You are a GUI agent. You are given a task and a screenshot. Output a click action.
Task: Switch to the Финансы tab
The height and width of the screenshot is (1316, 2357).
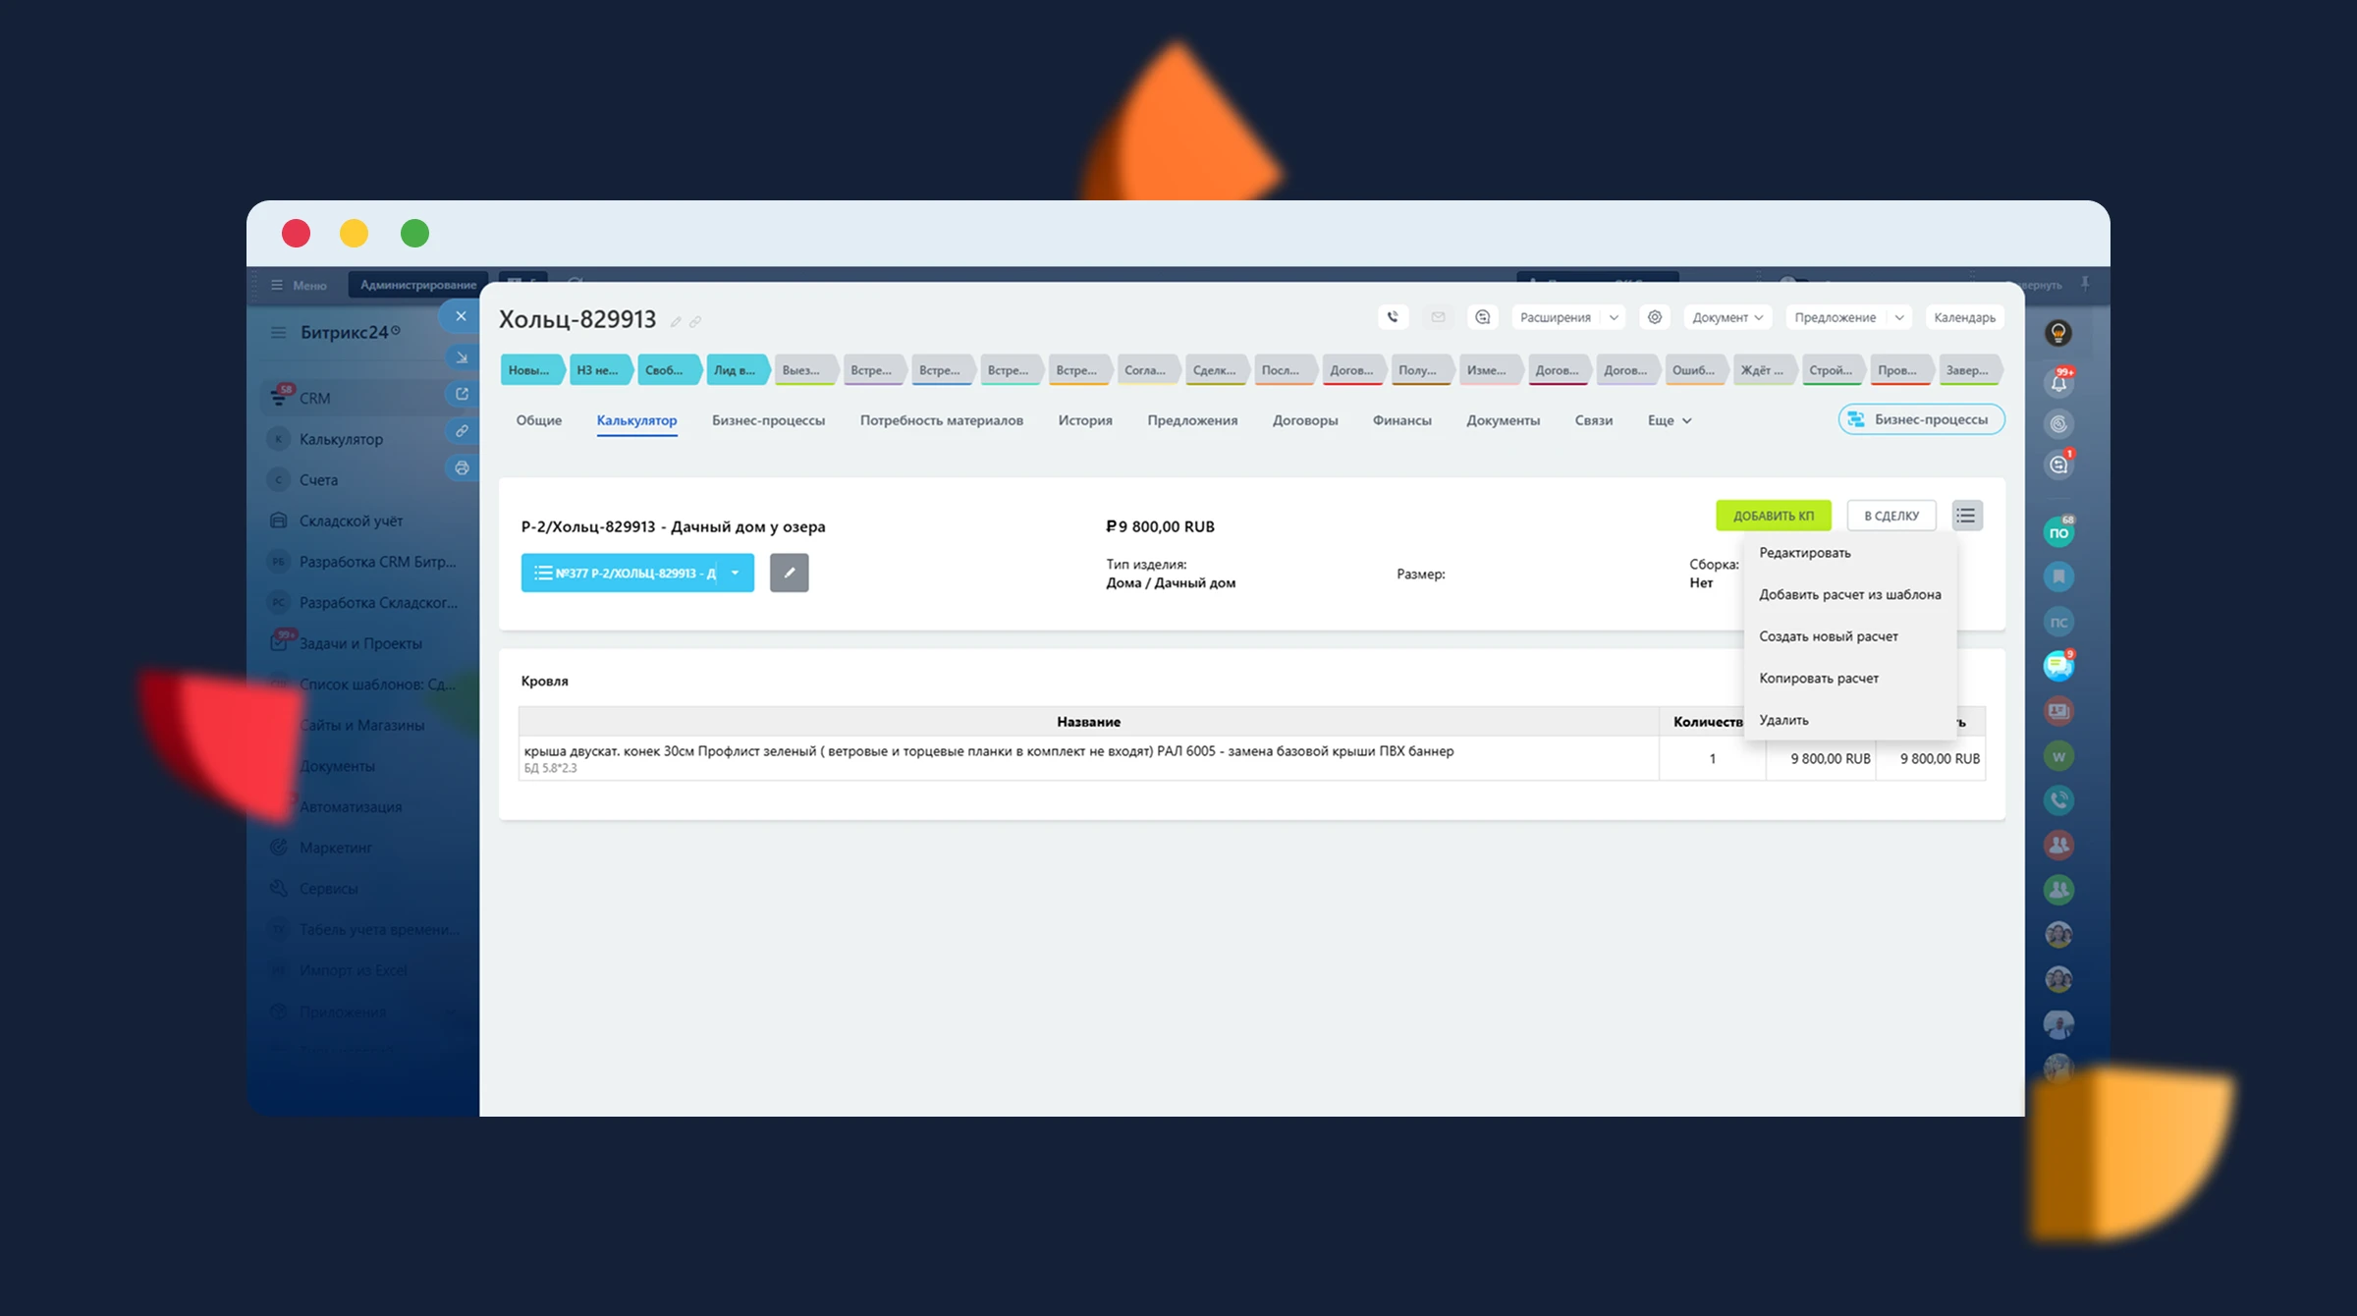(1401, 420)
